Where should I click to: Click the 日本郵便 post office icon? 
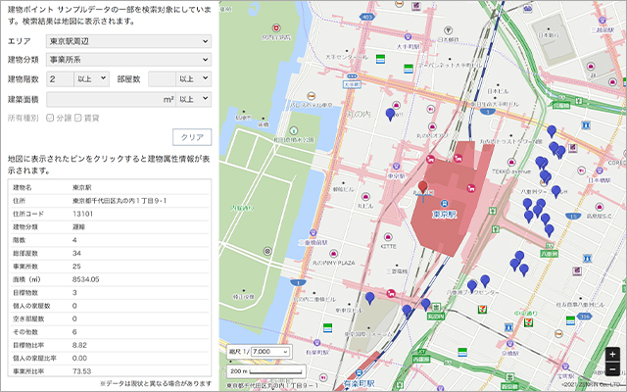tap(449, 30)
